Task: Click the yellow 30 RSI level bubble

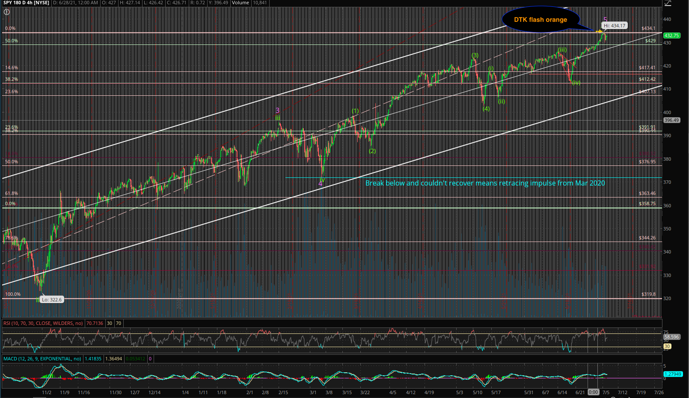Action: click(667, 346)
